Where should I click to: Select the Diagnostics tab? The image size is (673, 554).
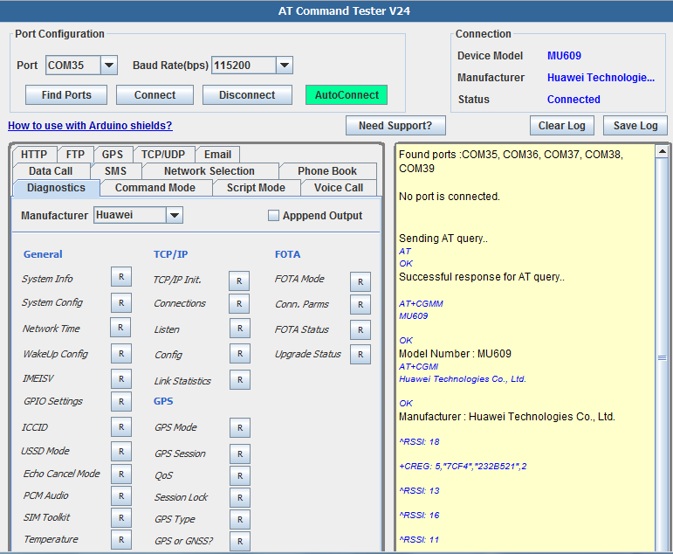point(56,188)
